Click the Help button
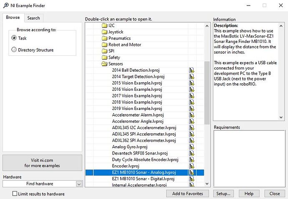The width and height of the screenshot is (288, 199). (249, 194)
